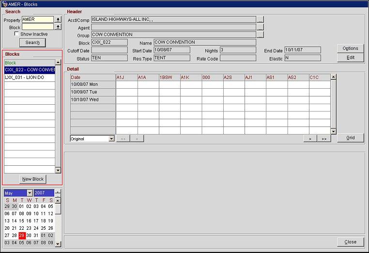Jump to last columns with >> button
The width and height of the screenshot is (369, 253).
324,139
